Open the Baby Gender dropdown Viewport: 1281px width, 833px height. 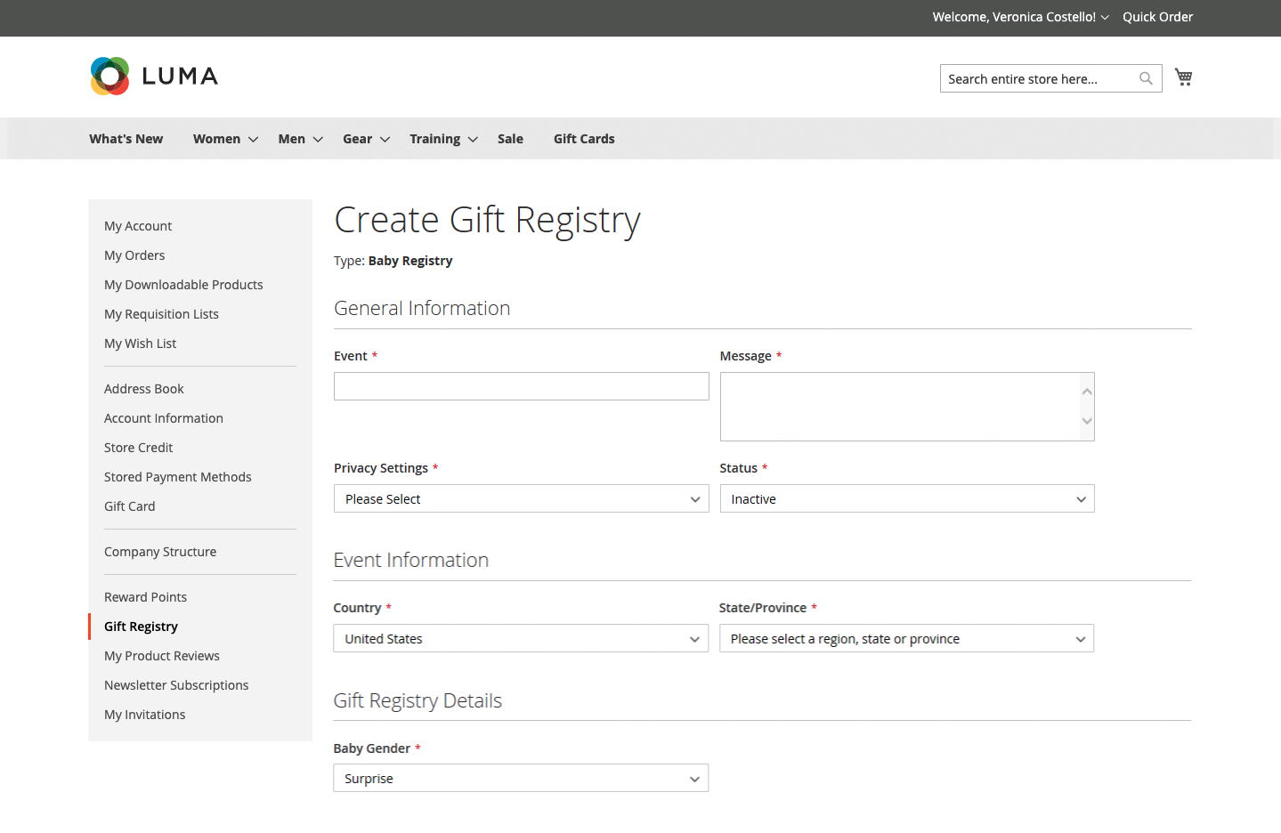coord(521,778)
